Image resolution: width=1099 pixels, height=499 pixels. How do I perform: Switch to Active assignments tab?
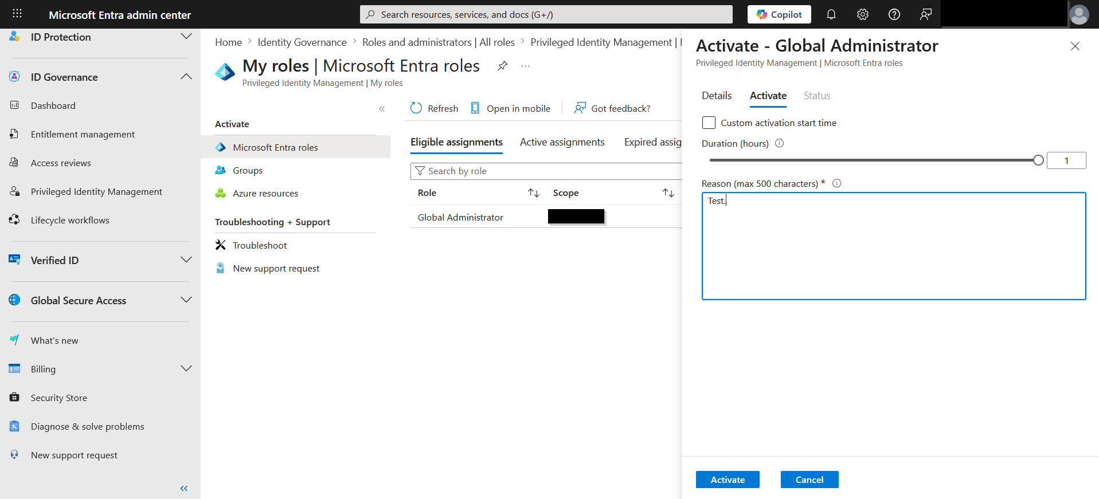pyautogui.click(x=562, y=142)
